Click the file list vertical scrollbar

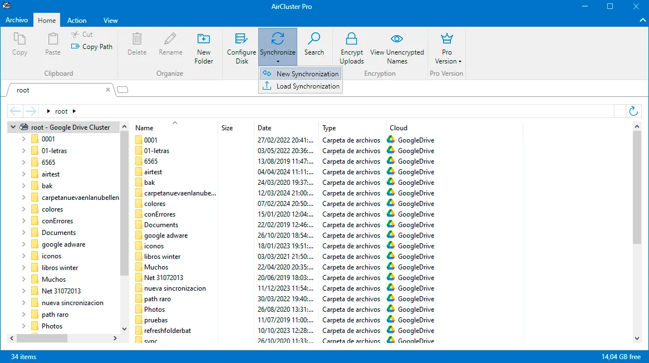(637, 187)
